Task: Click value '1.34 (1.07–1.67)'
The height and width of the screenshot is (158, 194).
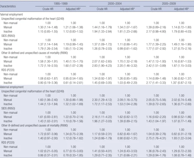Action: pos(127,27)
